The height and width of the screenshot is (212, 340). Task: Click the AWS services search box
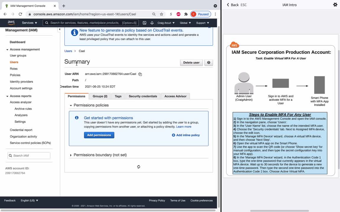pos(91,23)
